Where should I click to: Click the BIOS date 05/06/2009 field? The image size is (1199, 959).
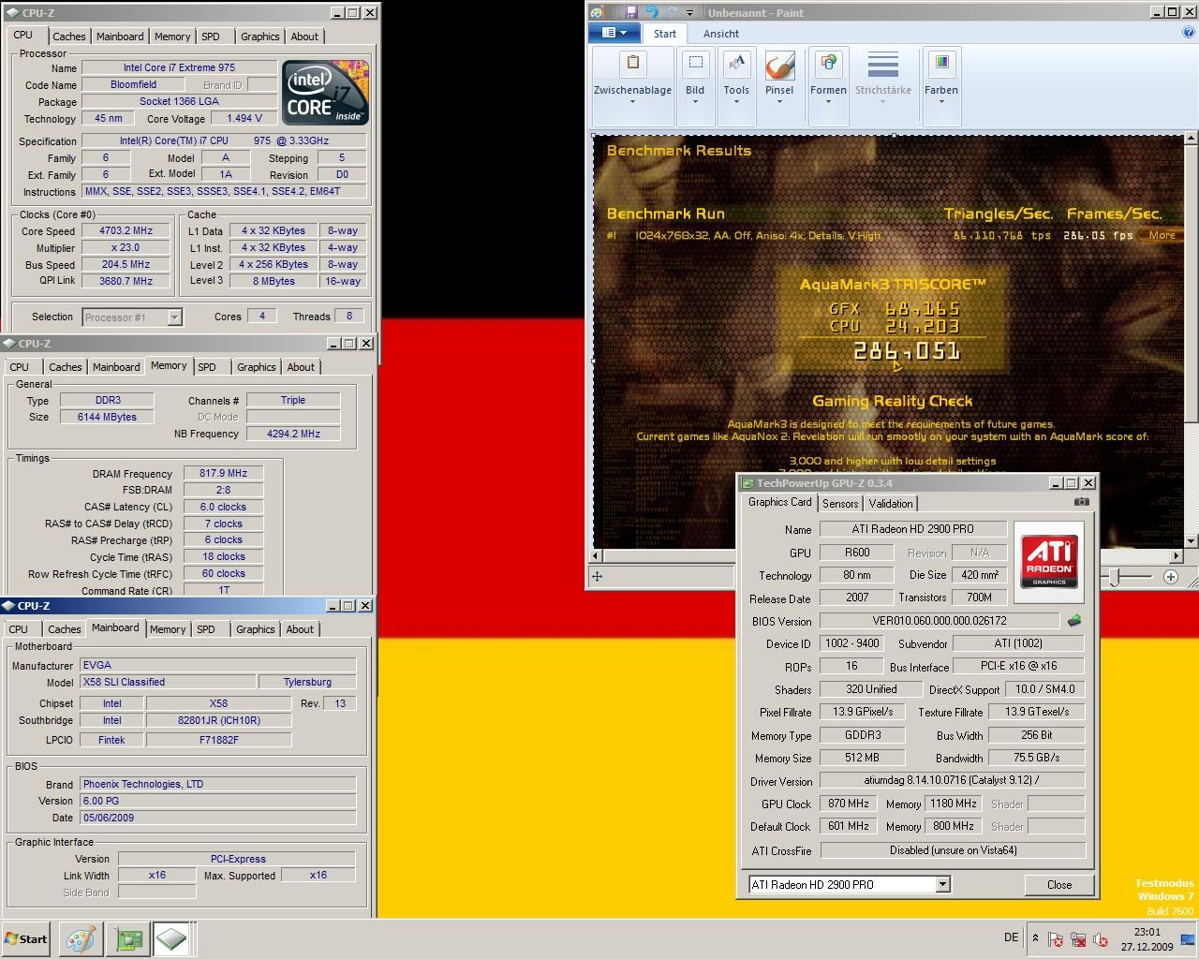click(218, 818)
